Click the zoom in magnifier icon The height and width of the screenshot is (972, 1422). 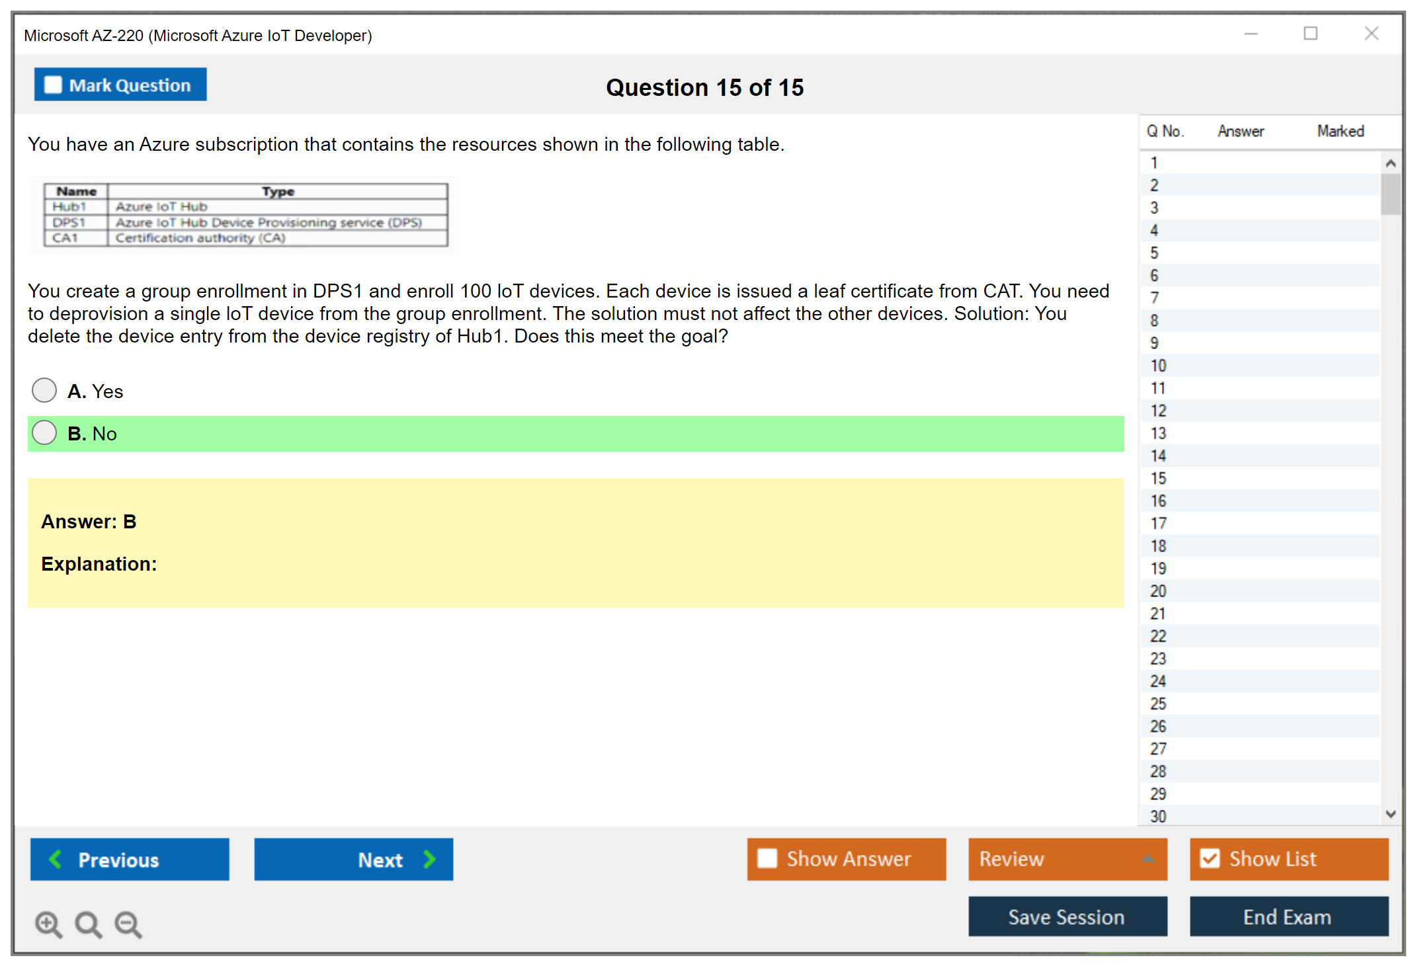click(48, 924)
